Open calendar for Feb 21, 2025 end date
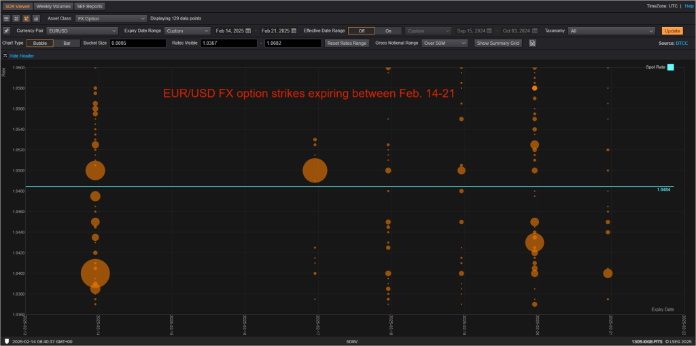 294,31
